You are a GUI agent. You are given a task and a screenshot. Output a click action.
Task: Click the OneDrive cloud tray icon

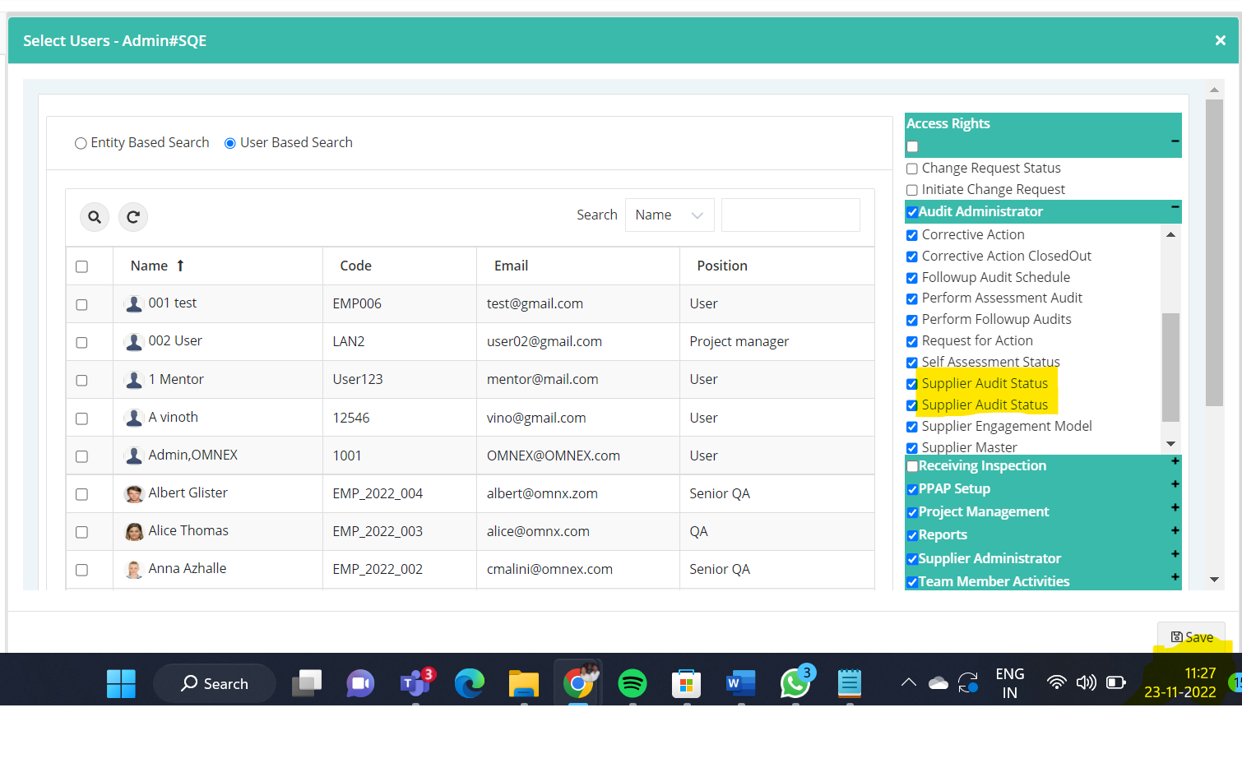coord(938,682)
